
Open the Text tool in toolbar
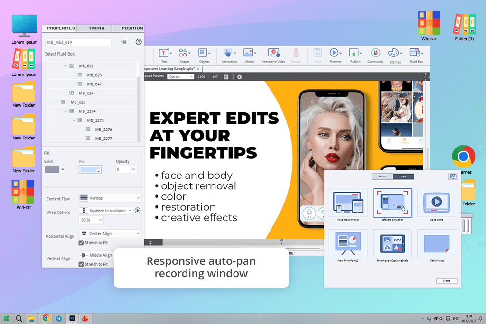click(164, 55)
